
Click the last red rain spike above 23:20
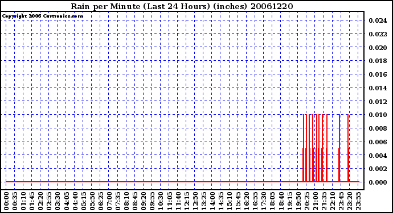(348, 148)
